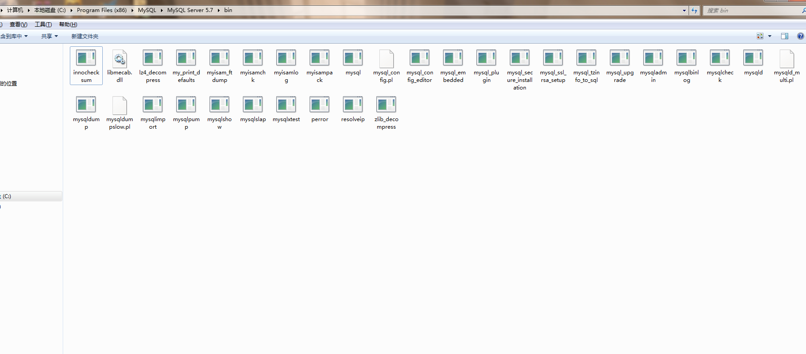Select the mysqlxtest icon
Screen dimensions: 806x354
click(286, 105)
